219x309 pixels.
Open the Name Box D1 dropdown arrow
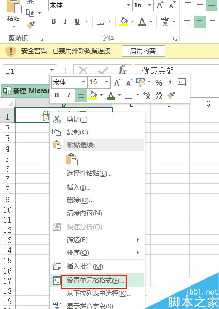coord(51,70)
